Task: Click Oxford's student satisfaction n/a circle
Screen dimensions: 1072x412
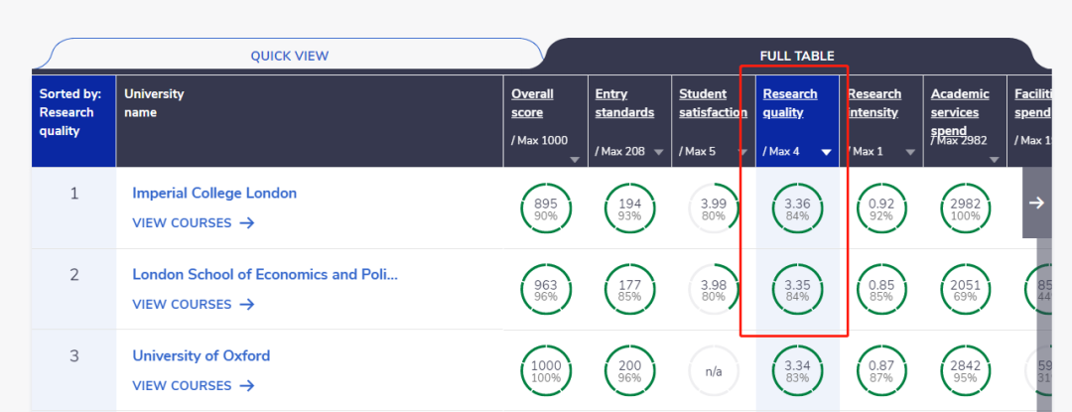Action: tap(714, 371)
